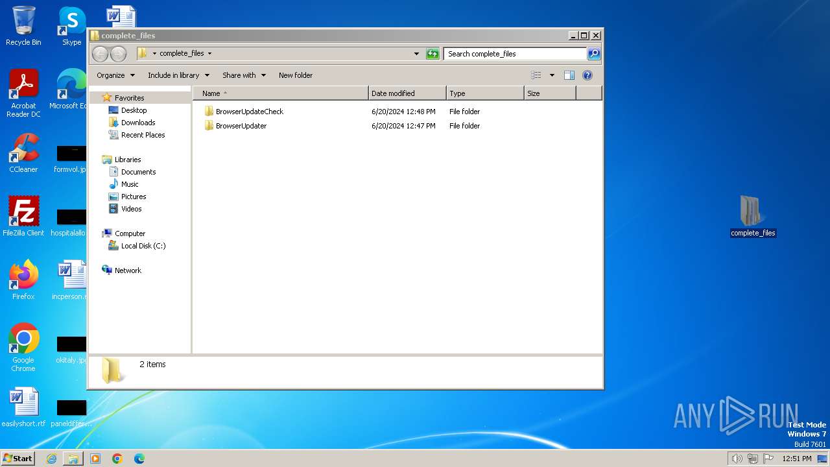Open the Share with menu
Image resolution: width=830 pixels, height=467 pixels.
pos(244,75)
